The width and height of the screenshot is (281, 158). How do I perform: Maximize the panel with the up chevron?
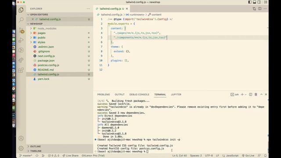(x=261, y=94)
